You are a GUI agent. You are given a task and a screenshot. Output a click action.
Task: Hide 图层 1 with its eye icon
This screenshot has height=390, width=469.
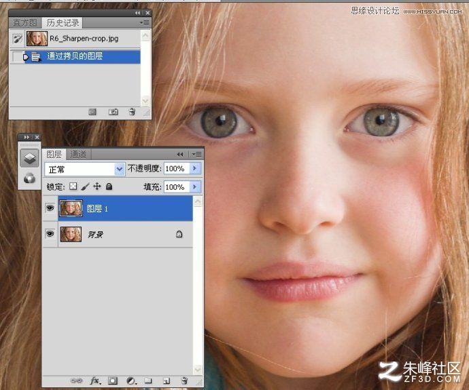coord(50,208)
